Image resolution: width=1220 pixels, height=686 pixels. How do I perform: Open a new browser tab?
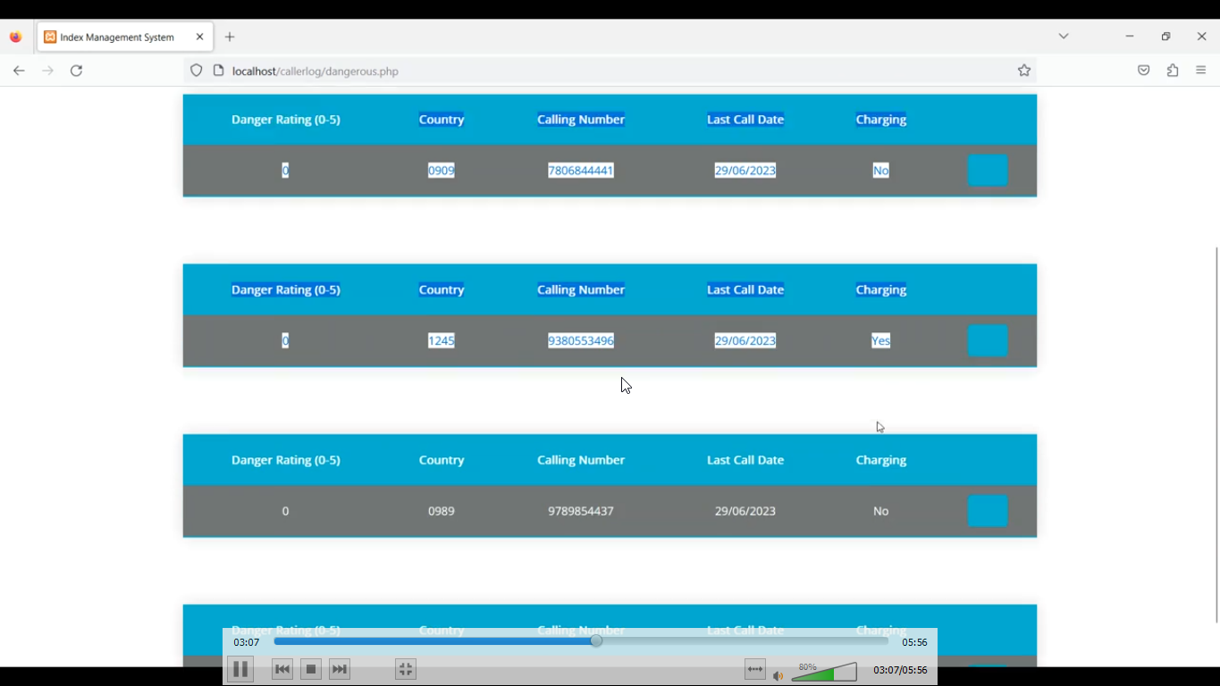point(230,37)
